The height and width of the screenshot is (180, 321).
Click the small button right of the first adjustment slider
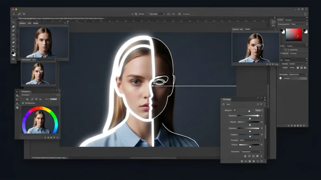(258, 110)
